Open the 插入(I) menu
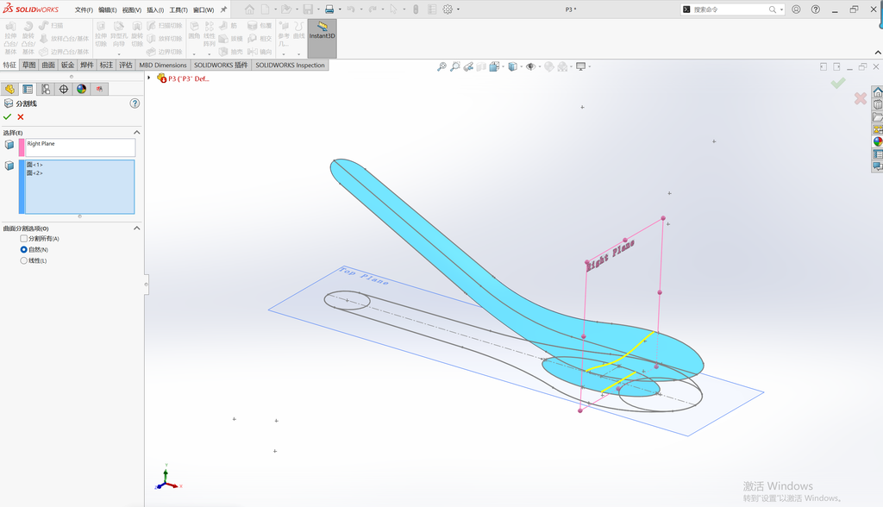The image size is (883, 507). (x=155, y=10)
